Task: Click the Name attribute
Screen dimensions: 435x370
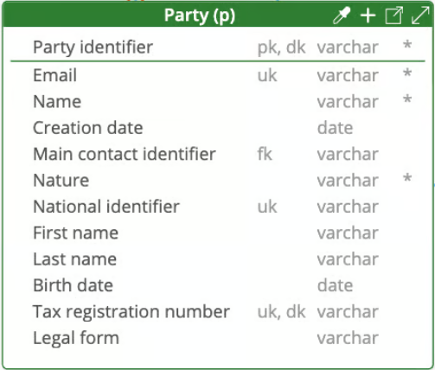Action: pyautogui.click(x=218, y=101)
